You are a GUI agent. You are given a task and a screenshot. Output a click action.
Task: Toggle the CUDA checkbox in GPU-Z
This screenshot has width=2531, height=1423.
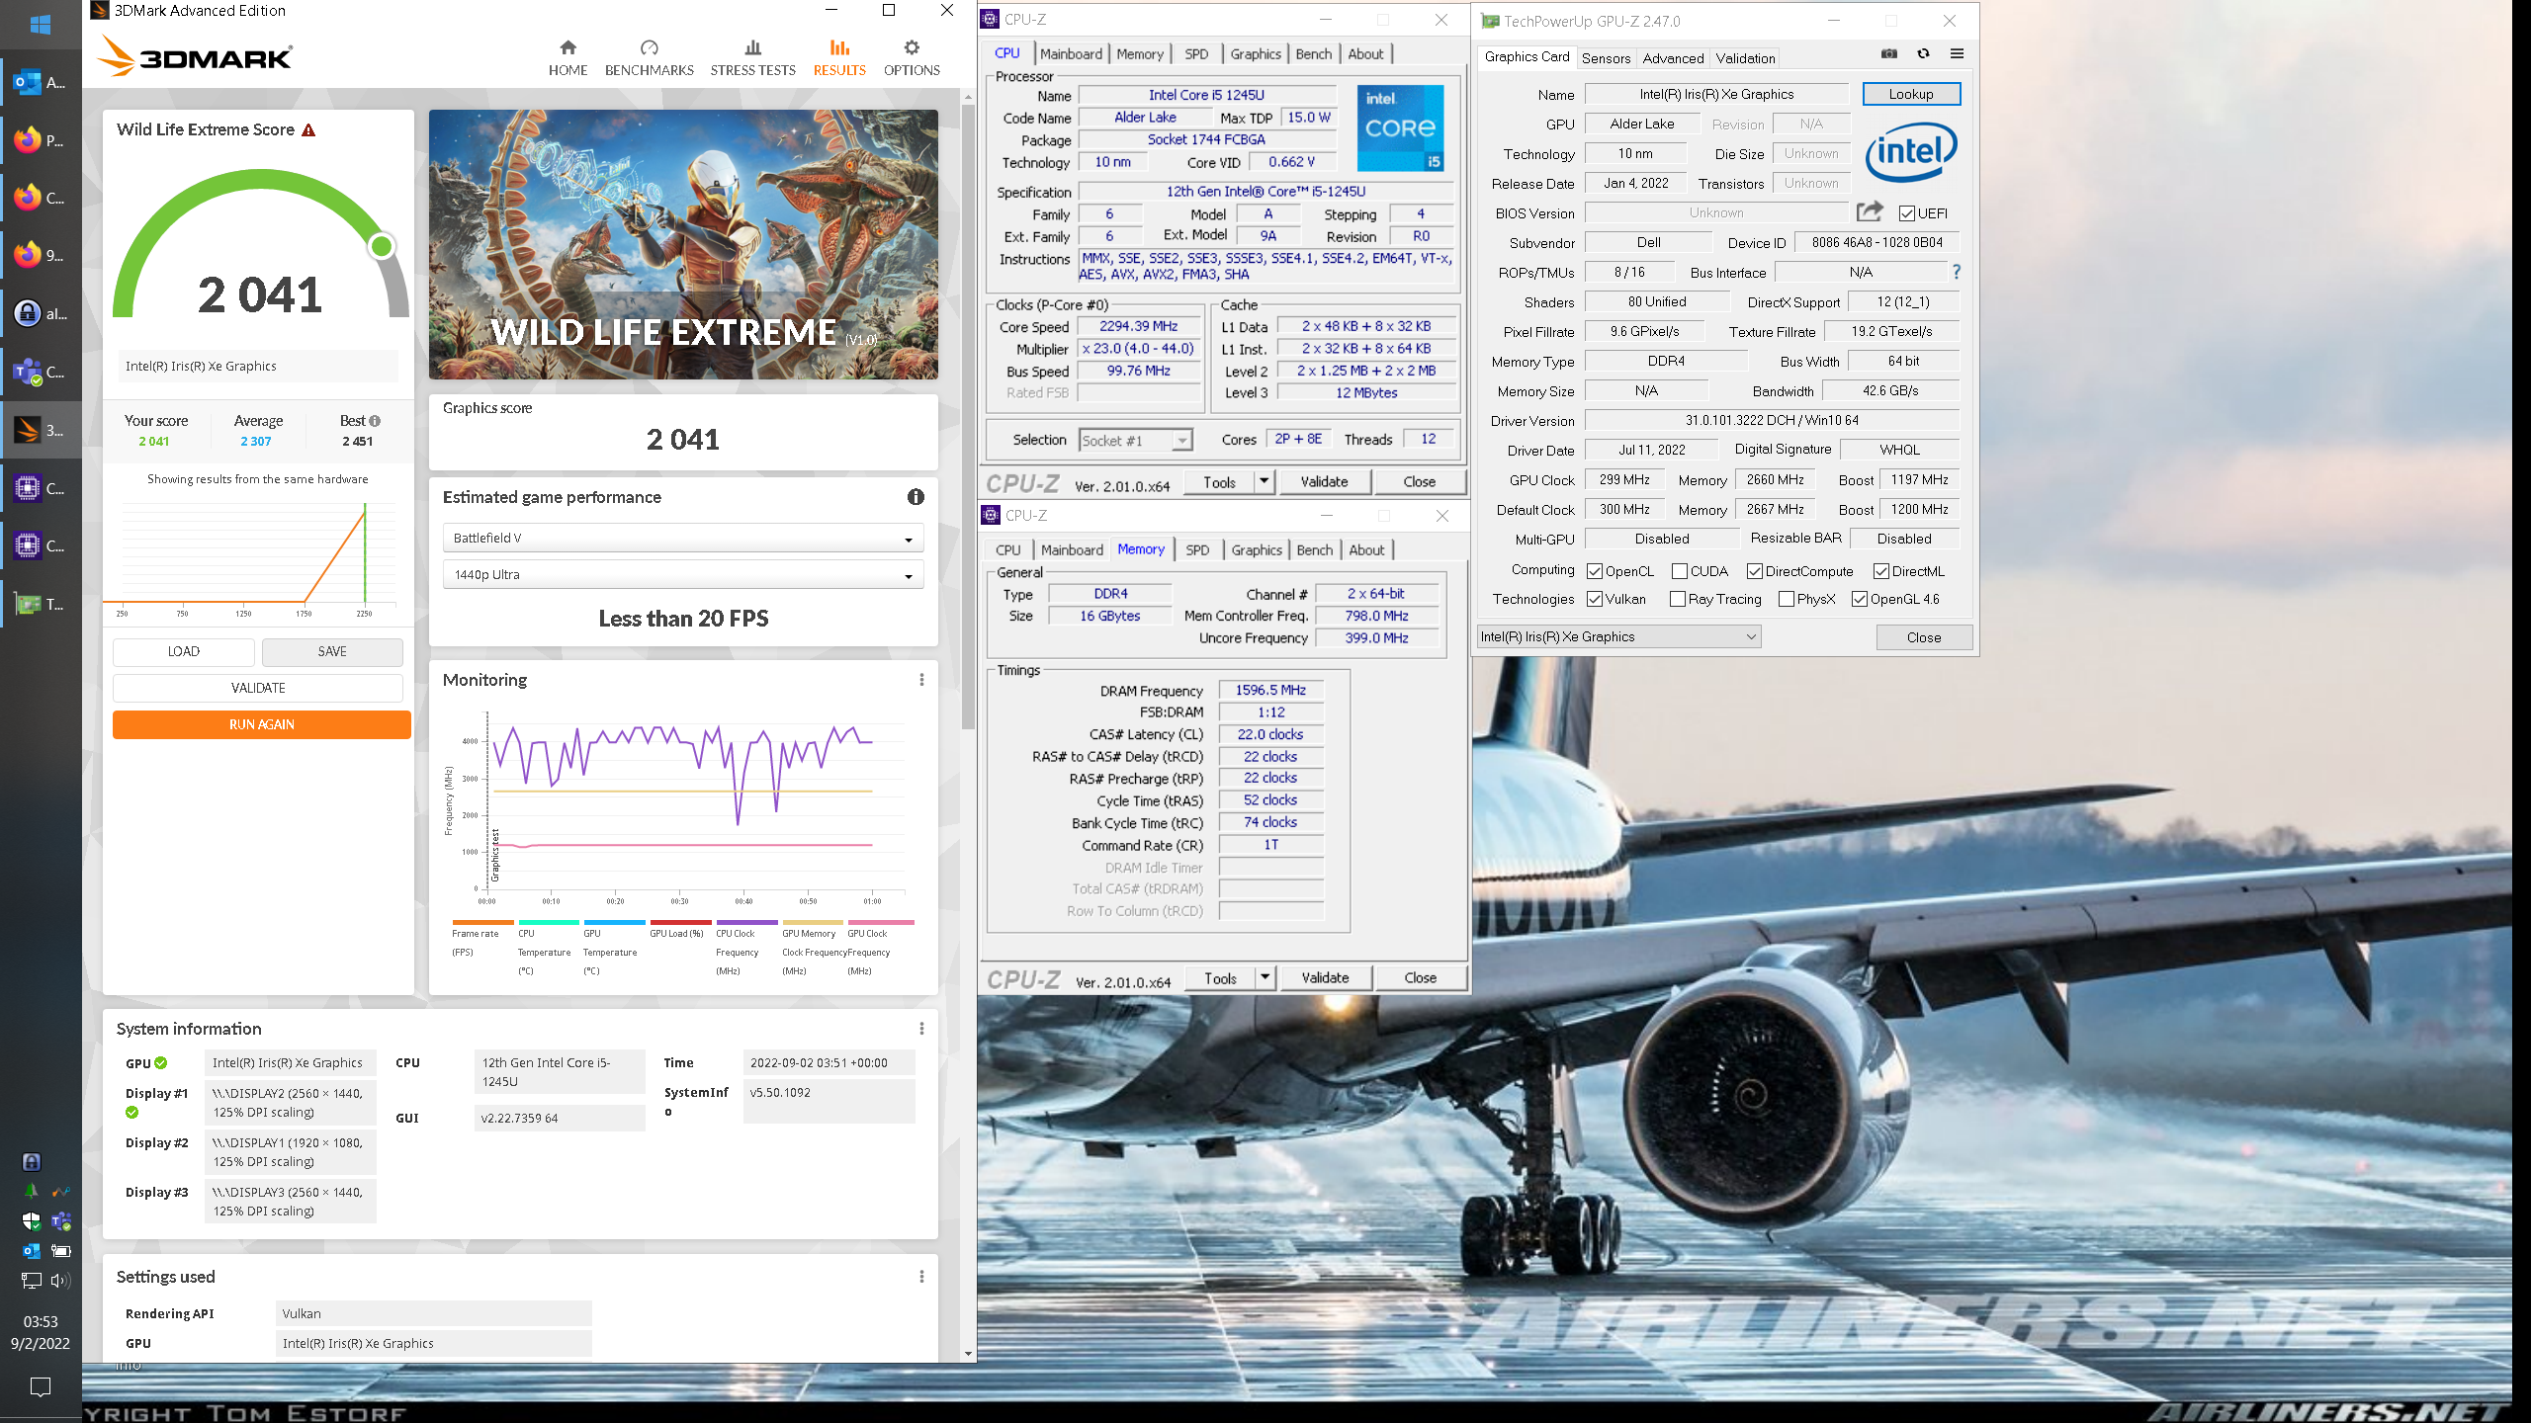click(1679, 571)
